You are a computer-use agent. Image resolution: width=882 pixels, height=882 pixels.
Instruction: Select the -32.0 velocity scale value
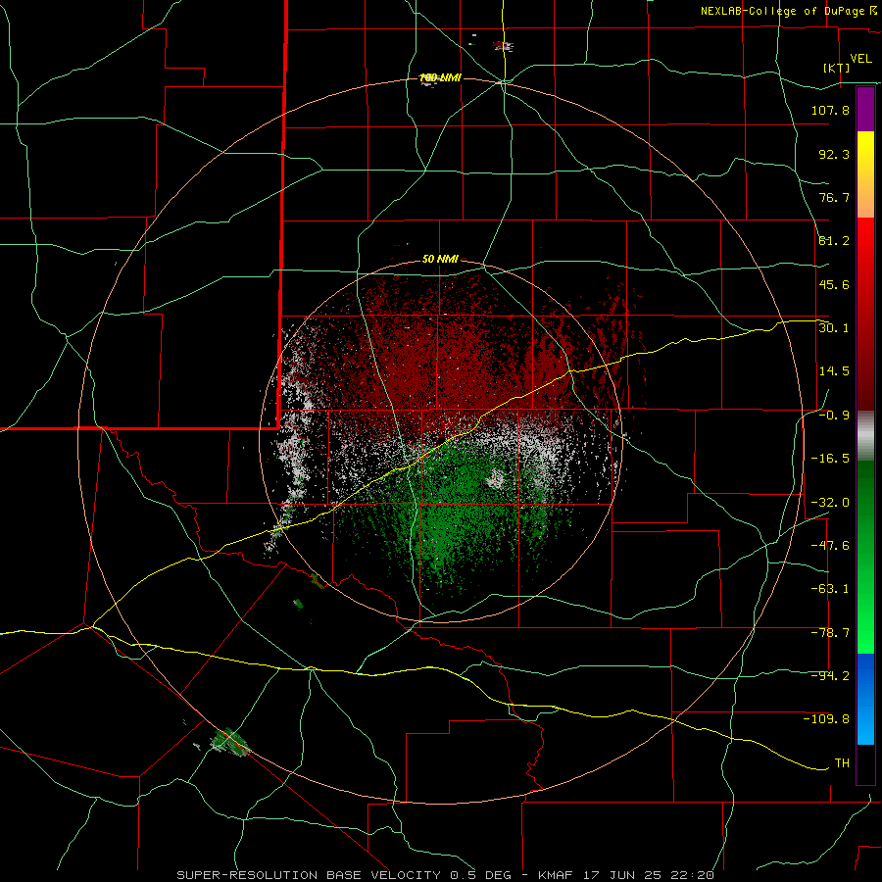pos(830,503)
